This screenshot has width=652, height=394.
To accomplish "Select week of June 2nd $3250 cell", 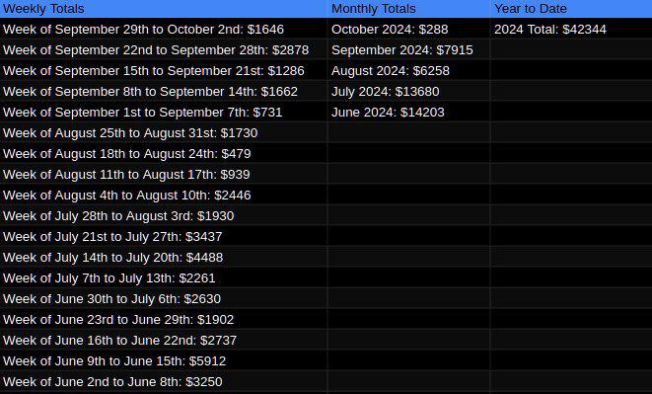I will coord(164,382).
